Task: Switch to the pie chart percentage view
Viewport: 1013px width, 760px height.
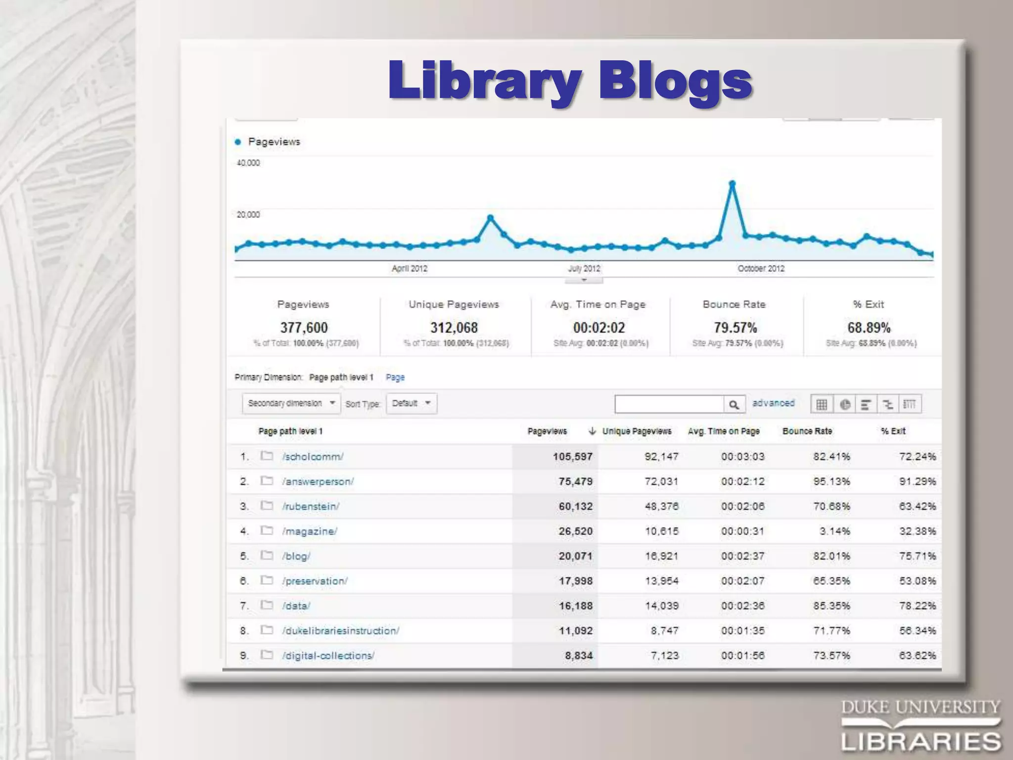Action: coord(844,404)
